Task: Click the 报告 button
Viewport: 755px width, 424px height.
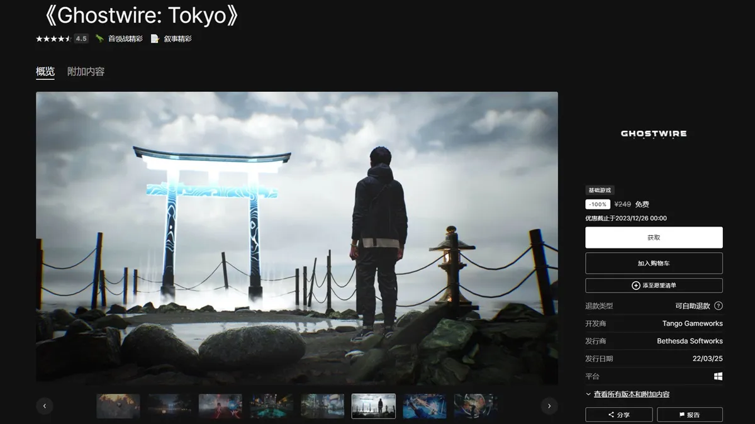Action: point(690,415)
